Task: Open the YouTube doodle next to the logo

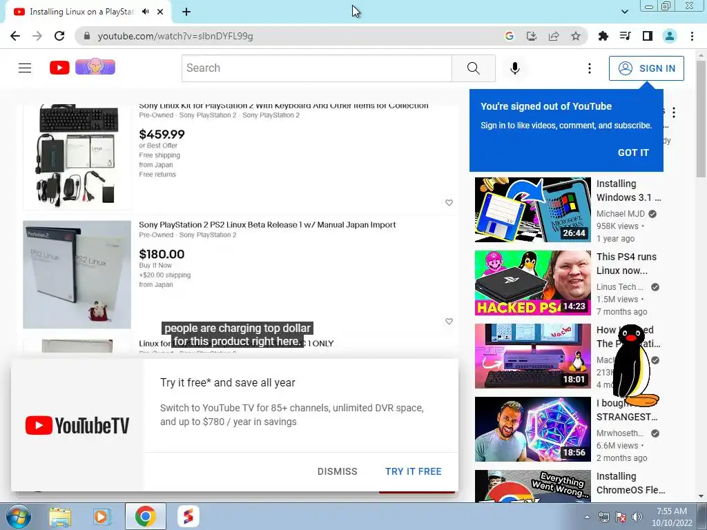Action: (x=95, y=67)
